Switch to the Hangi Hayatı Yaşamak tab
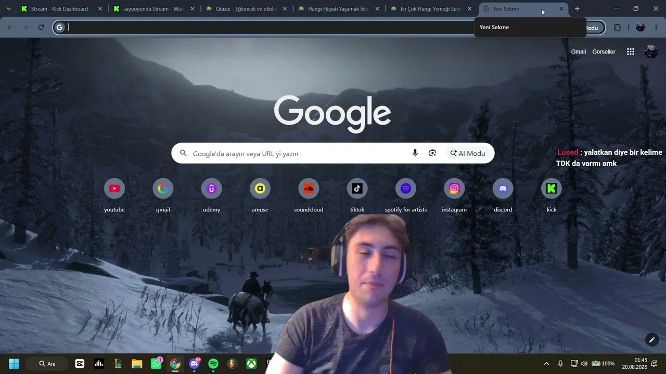The width and height of the screenshot is (666, 374). tap(338, 9)
